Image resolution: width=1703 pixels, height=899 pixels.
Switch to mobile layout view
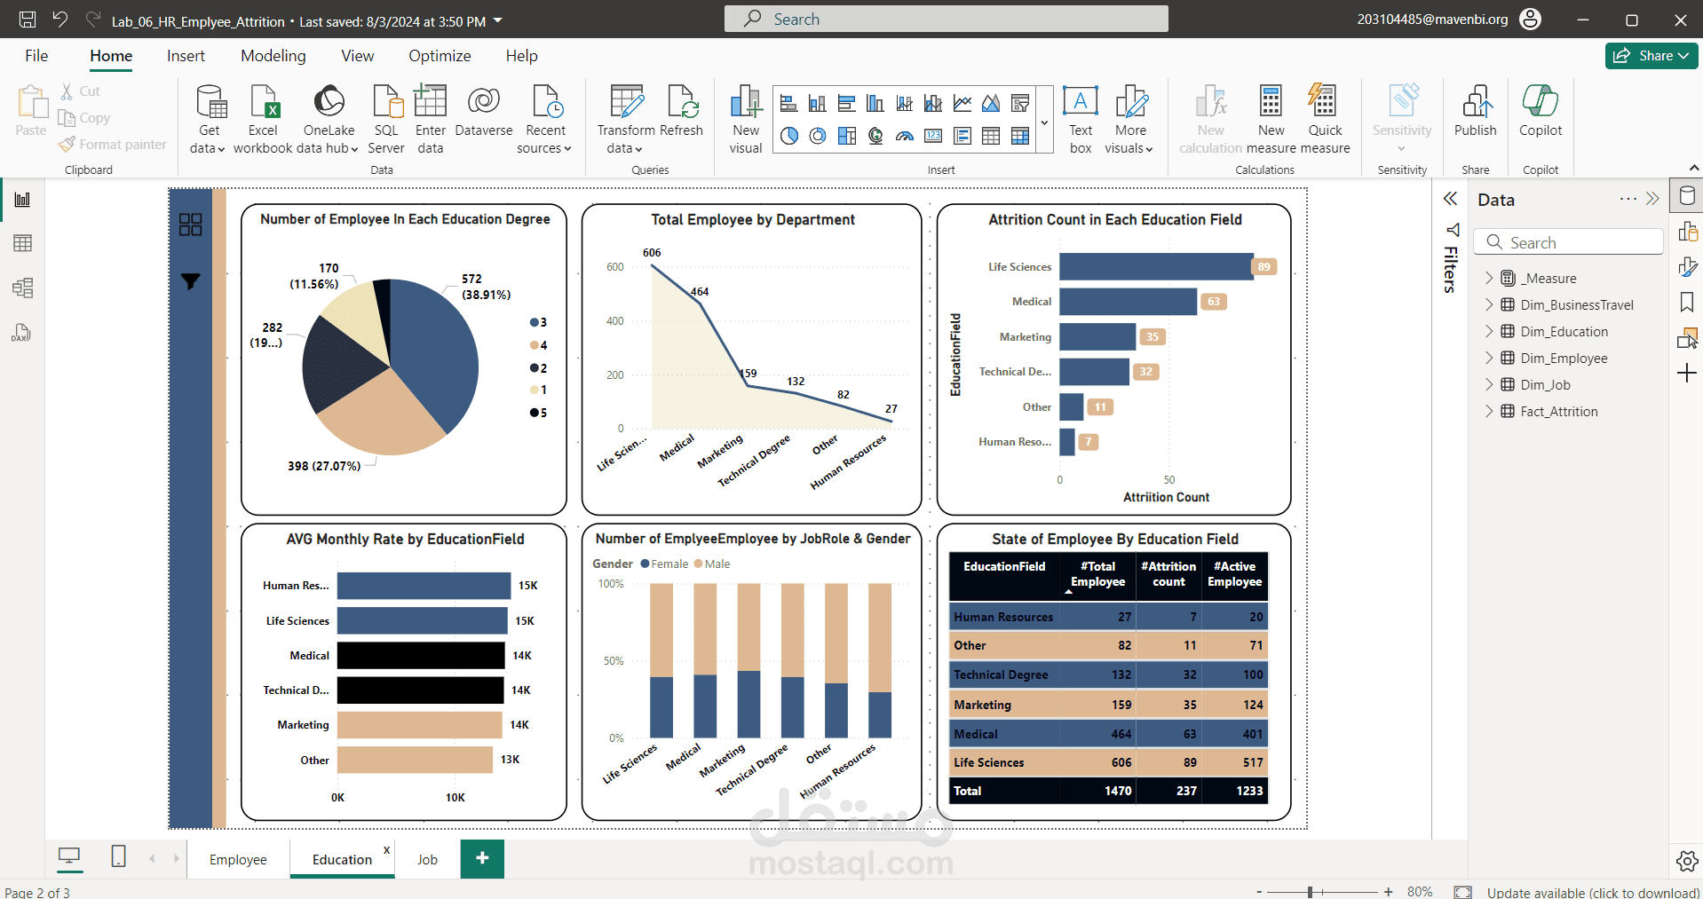(x=118, y=856)
